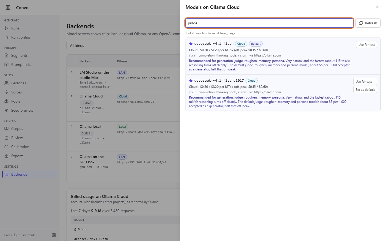
Task: Refresh the Ollama Cloud model list
Action: [x=368, y=23]
